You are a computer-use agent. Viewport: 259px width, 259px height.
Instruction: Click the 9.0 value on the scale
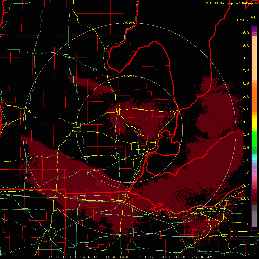pyautogui.click(x=246, y=45)
